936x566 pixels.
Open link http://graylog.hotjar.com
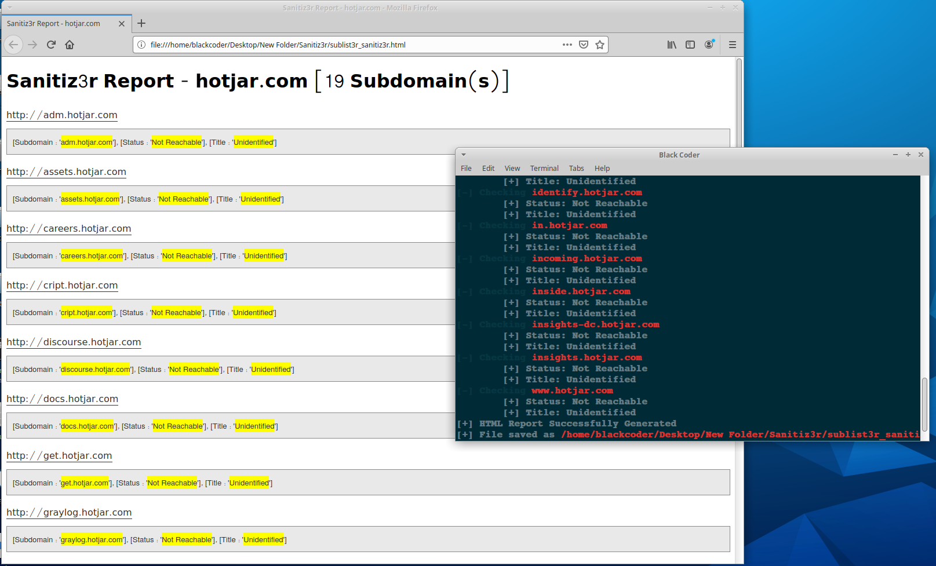69,512
